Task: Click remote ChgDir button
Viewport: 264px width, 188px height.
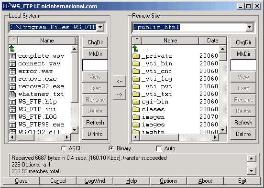Action: [x=243, y=42]
